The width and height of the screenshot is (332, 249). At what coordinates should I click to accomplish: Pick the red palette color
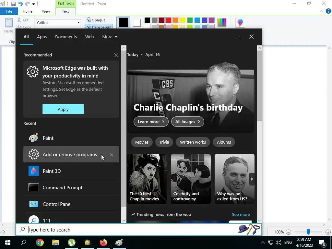pos(169,20)
